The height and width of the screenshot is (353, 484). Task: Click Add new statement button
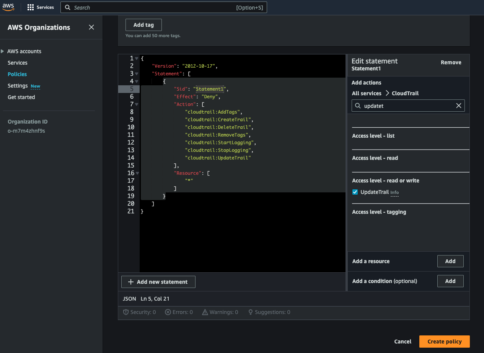pos(158,282)
